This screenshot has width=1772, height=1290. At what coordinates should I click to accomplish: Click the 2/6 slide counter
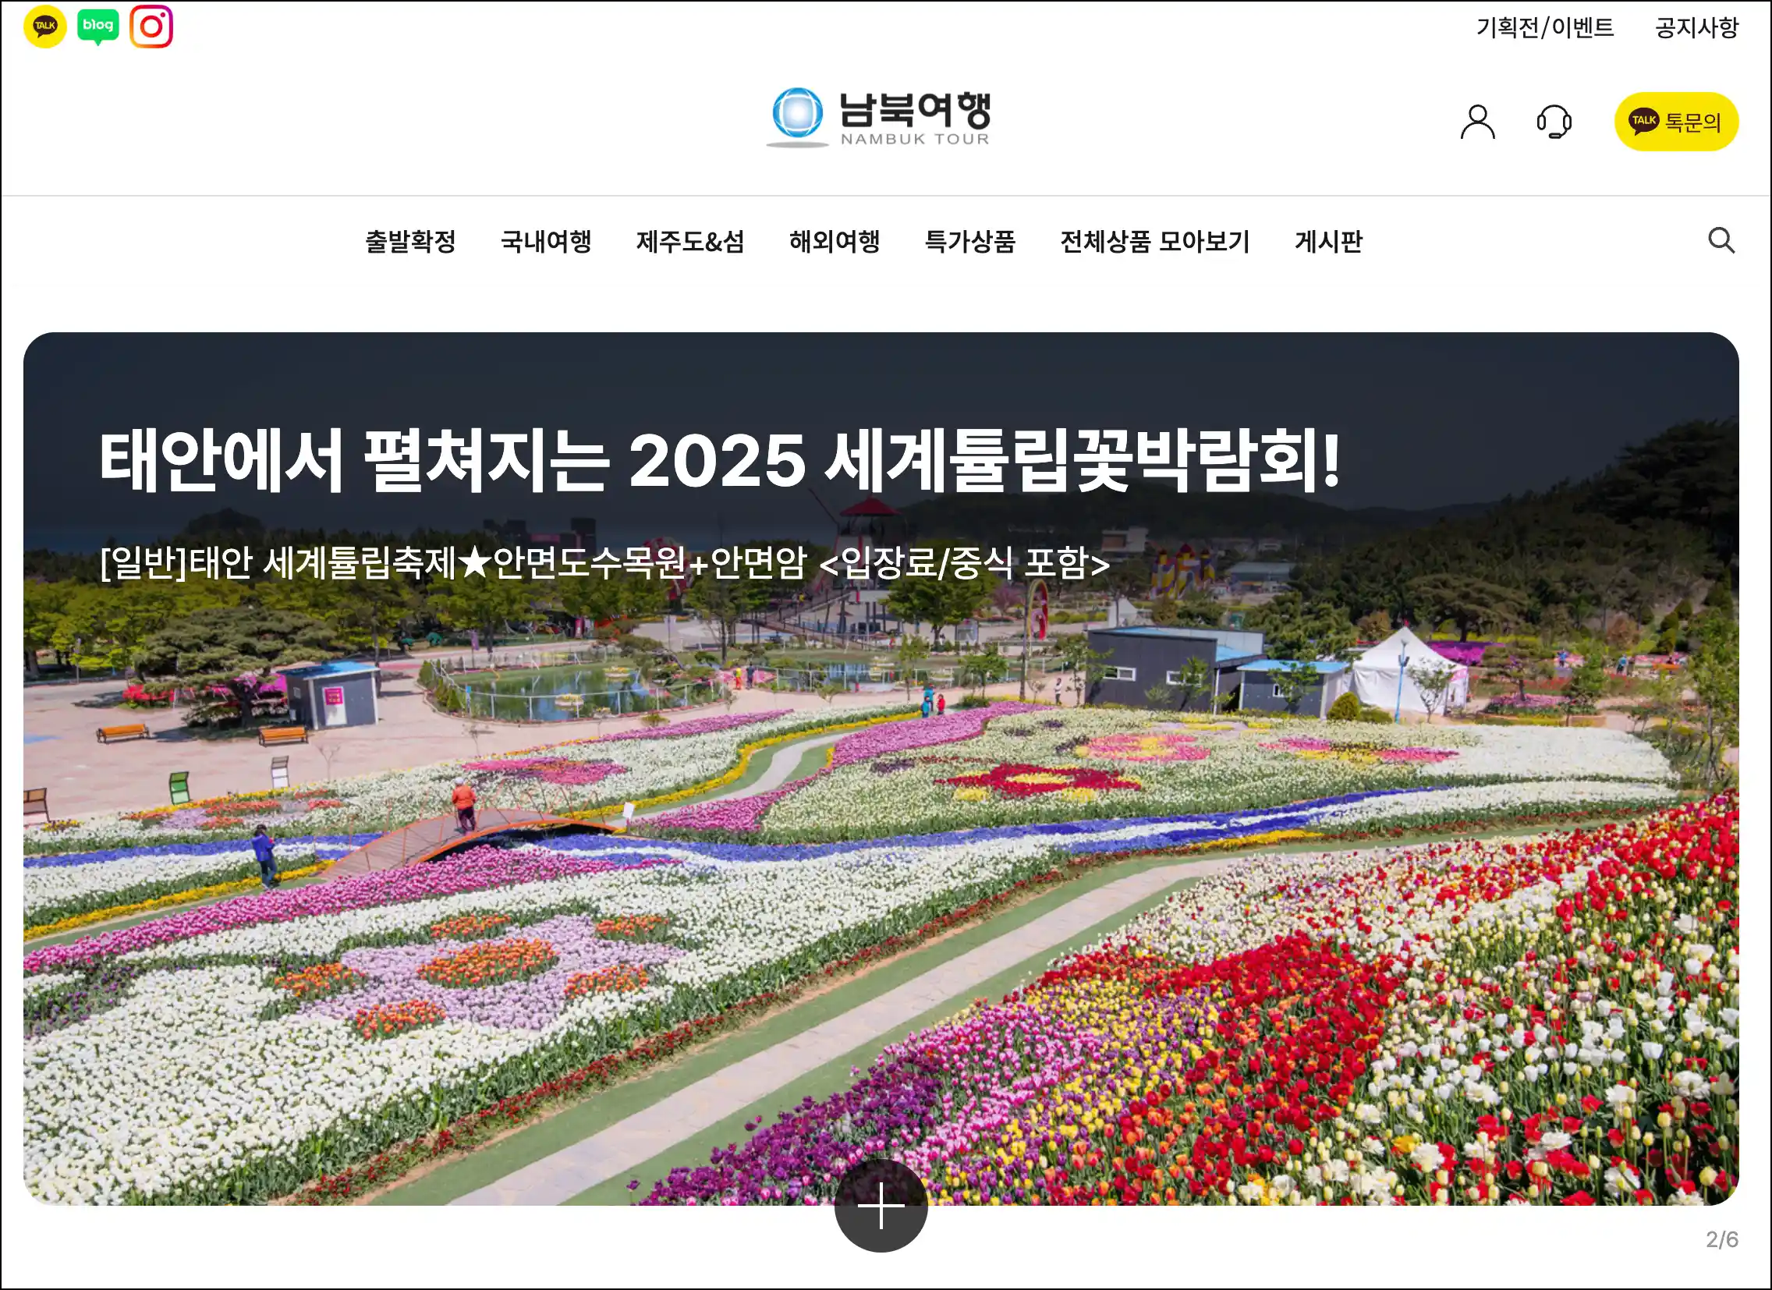[x=1722, y=1239]
